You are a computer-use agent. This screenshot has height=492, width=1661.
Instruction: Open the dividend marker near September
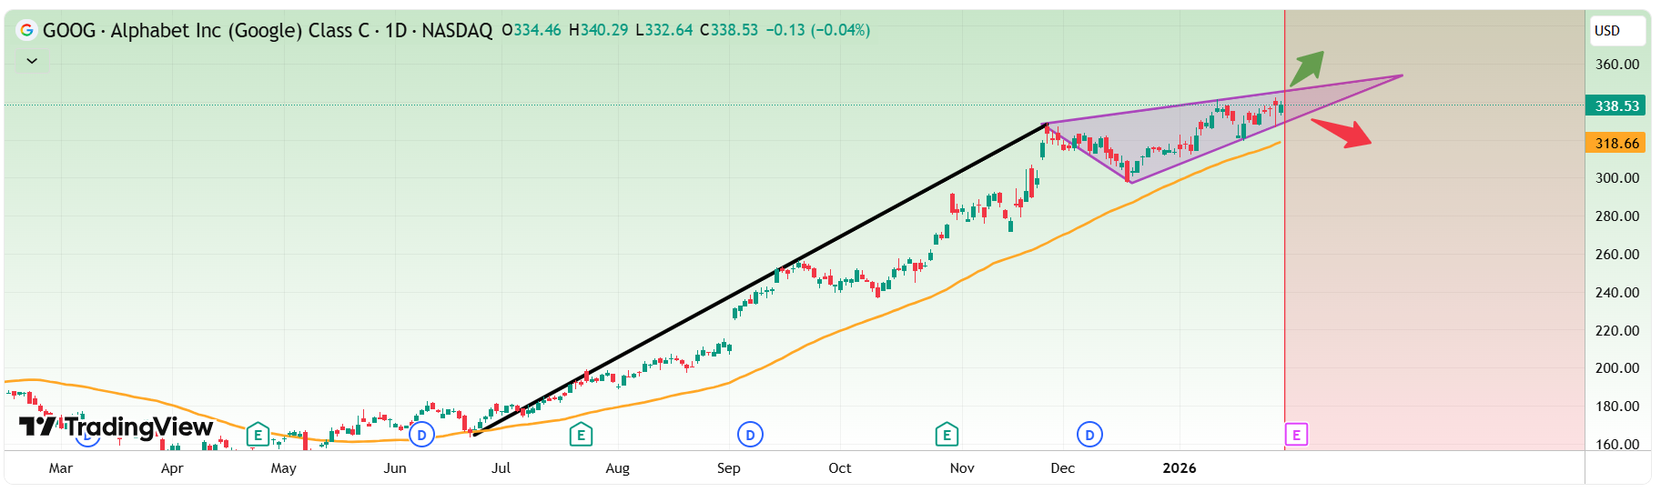pyautogui.click(x=750, y=435)
